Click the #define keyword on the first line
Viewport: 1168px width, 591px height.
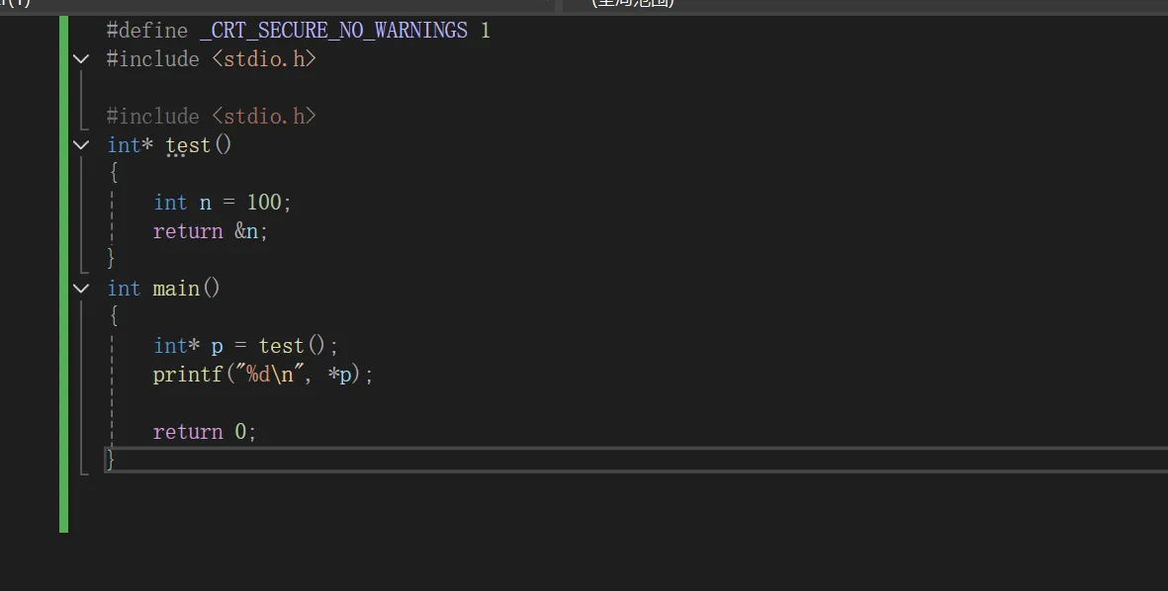point(147,31)
